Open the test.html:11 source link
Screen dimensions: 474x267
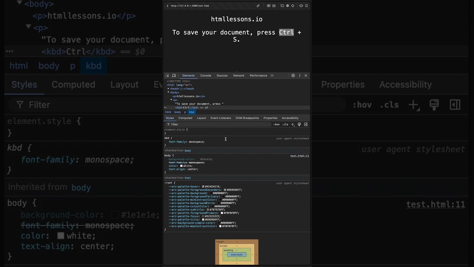tap(300, 156)
